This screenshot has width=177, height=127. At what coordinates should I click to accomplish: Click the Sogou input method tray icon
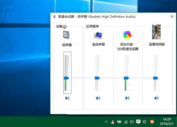click(x=152, y=121)
